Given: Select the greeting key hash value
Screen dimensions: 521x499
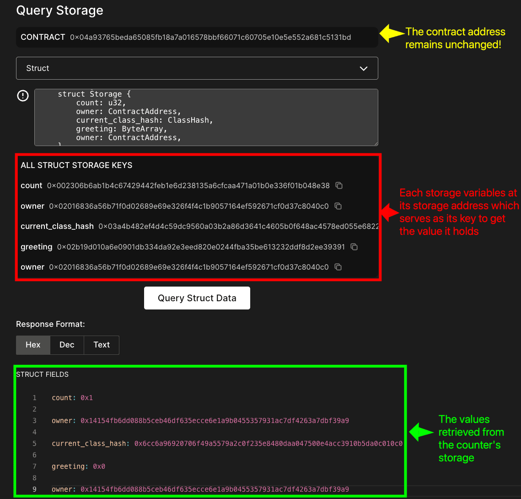Looking at the screenshot, I should click(x=201, y=247).
